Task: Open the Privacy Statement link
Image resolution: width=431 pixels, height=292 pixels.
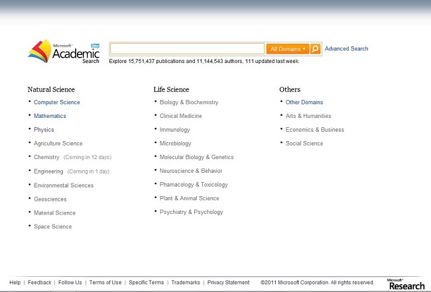Action: pos(228,282)
